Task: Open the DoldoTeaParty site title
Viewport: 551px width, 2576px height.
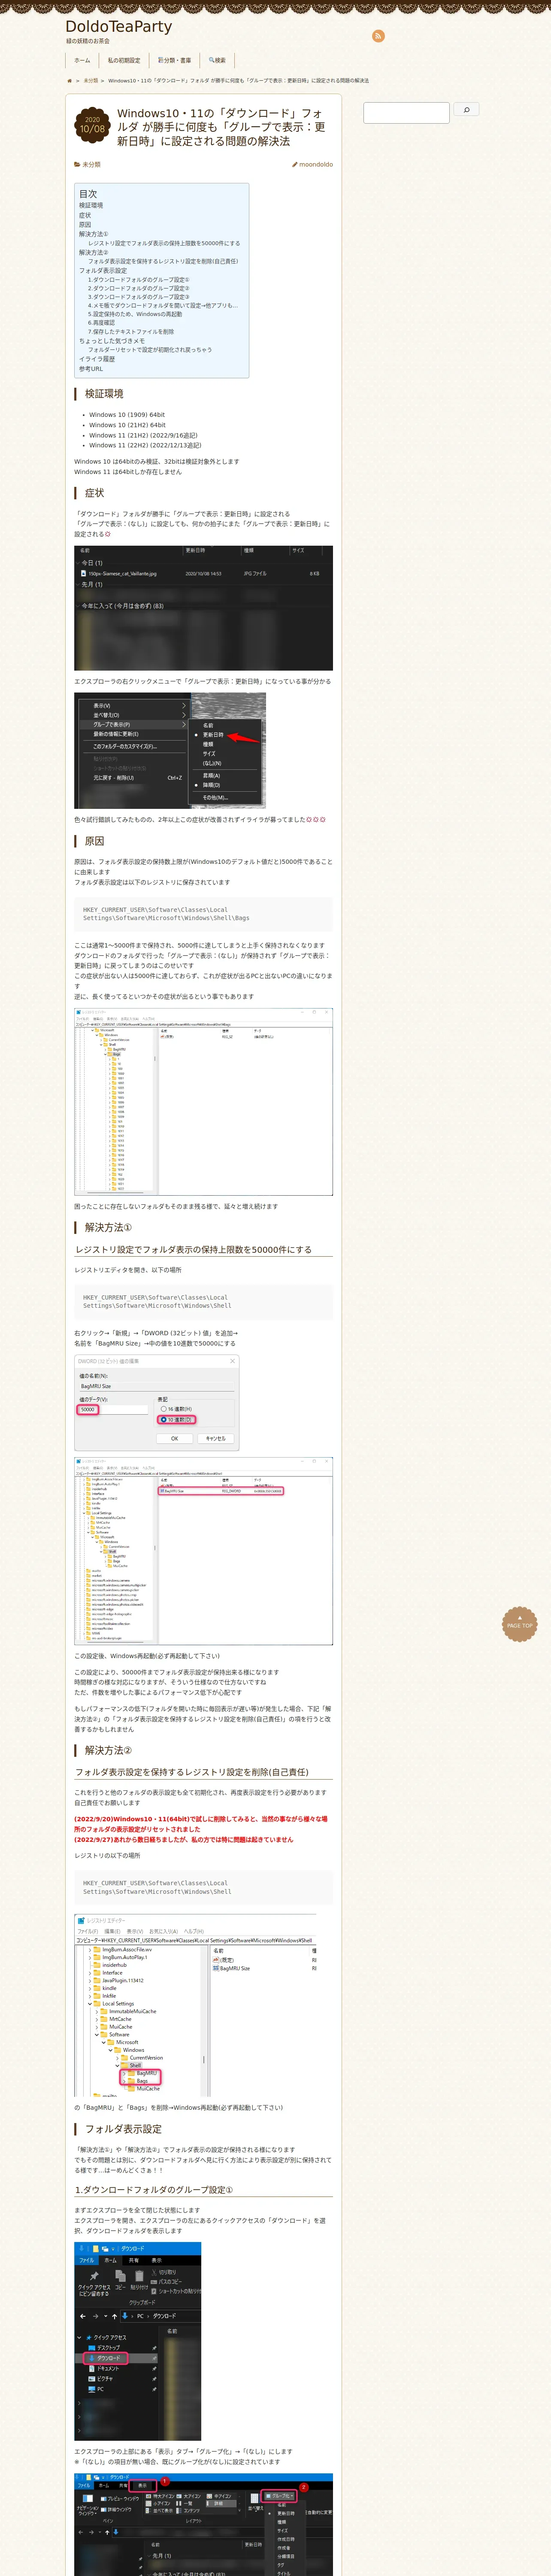Action: [119, 27]
